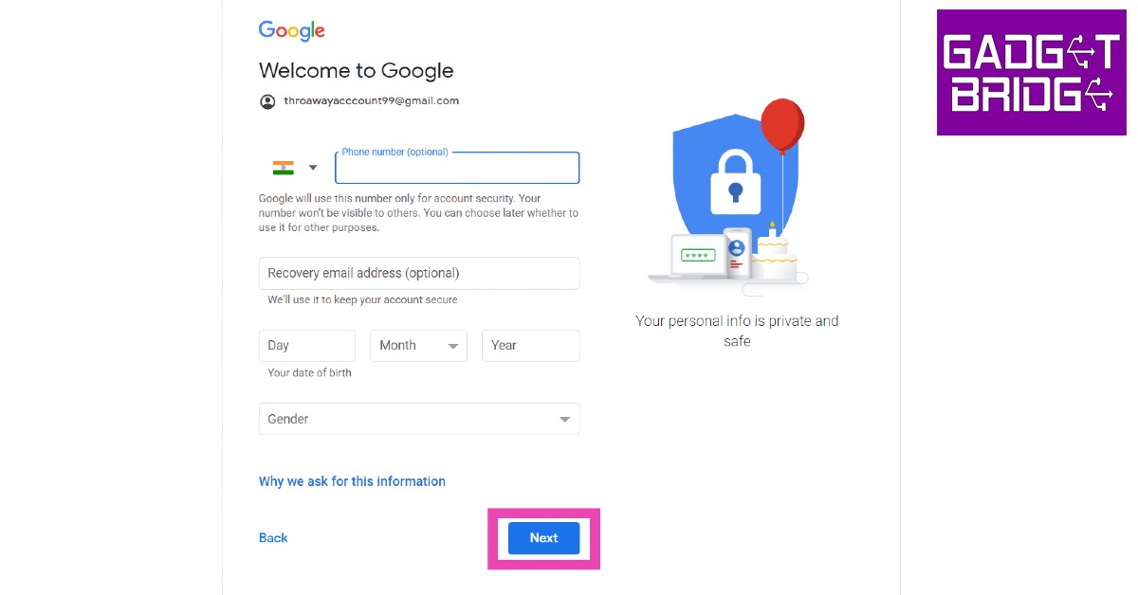Go Back to the previous step
The height and width of the screenshot is (595, 1138).
tap(273, 537)
